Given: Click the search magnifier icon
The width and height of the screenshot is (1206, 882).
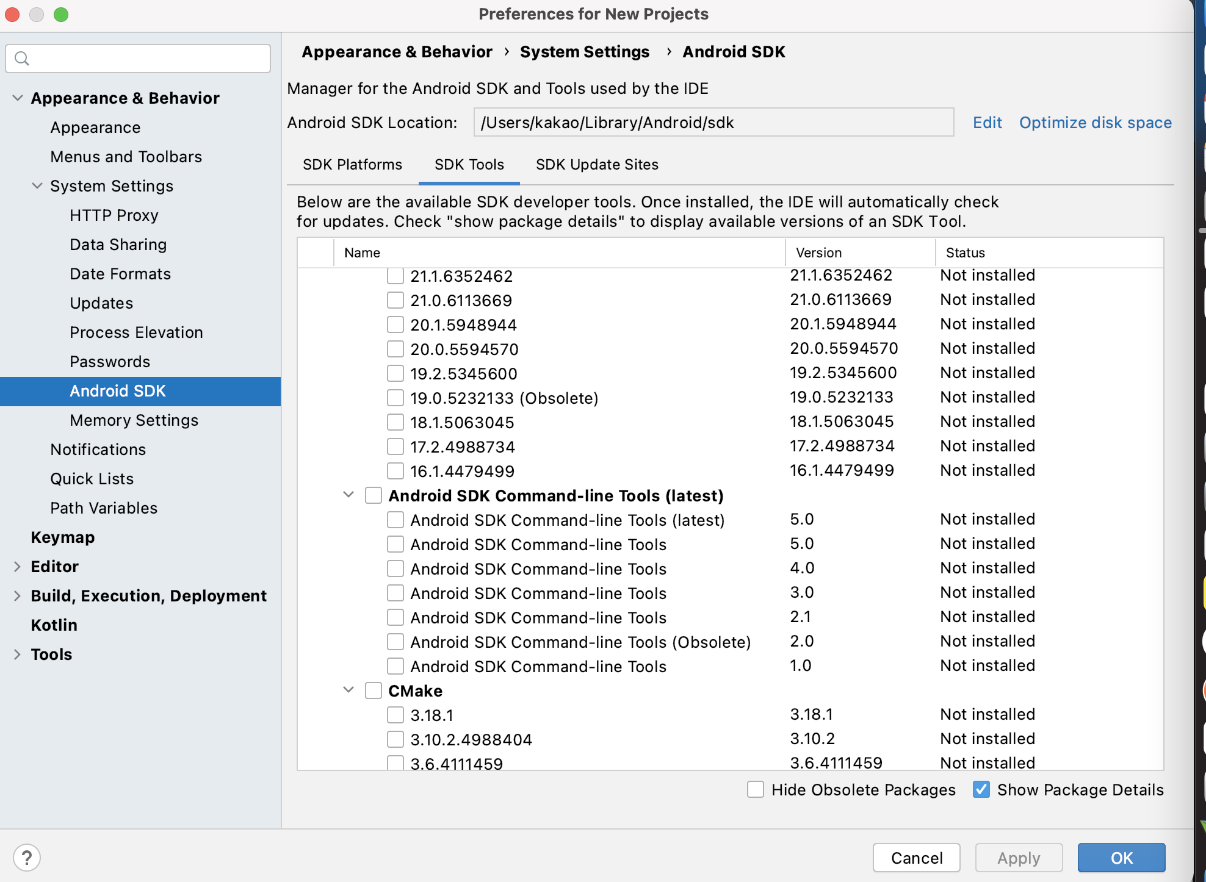Looking at the screenshot, I should (22, 59).
